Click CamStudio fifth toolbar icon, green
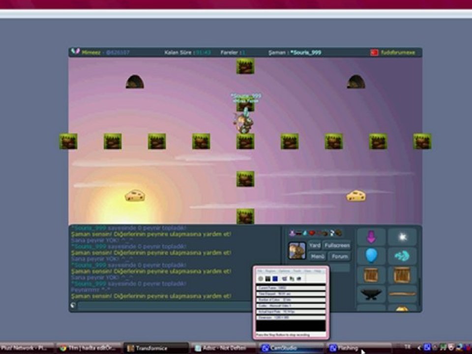The image size is (472, 354). click(292, 279)
